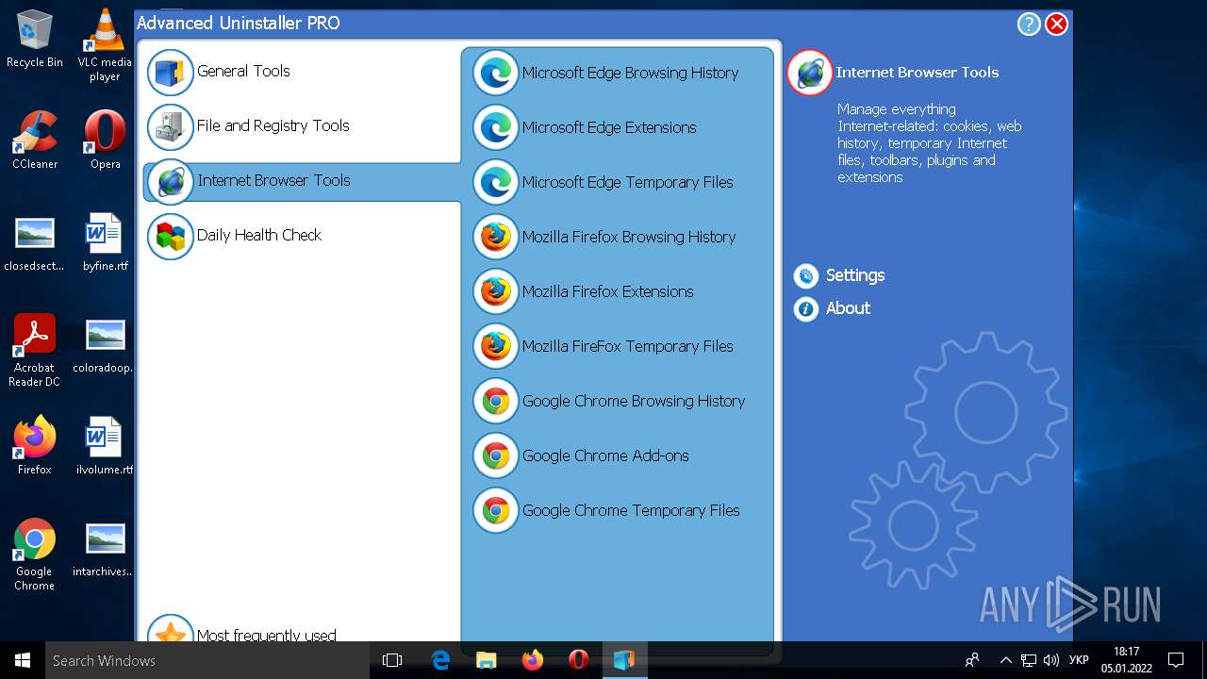Open Google Chrome Temporary Files
Image resolution: width=1207 pixels, height=679 pixels.
point(631,511)
